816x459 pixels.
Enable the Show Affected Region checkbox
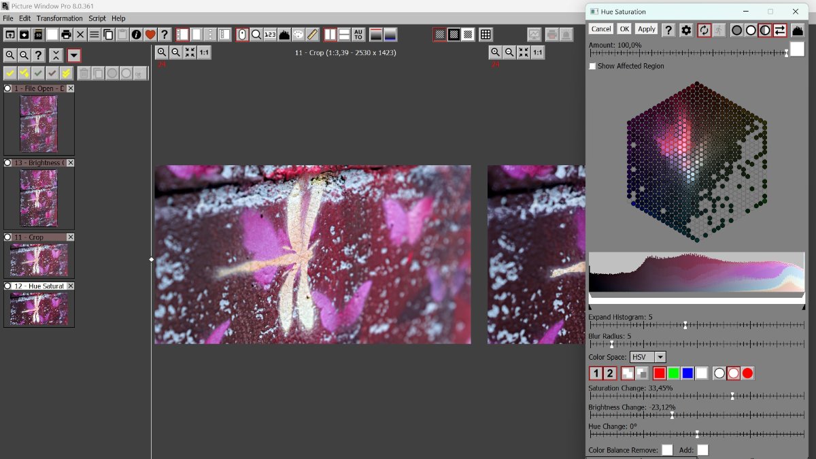tap(592, 66)
